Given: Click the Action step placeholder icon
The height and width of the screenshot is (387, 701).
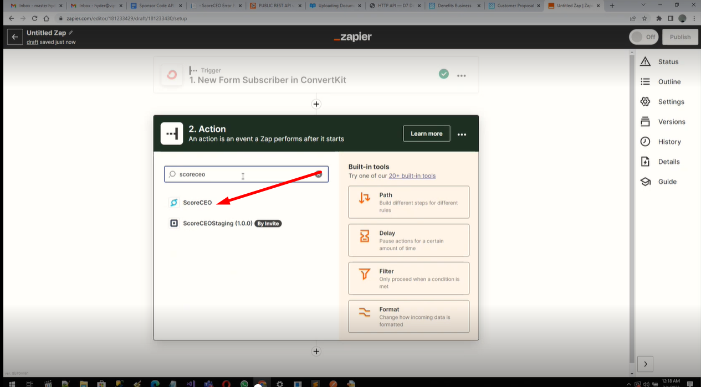Looking at the screenshot, I should 172,133.
